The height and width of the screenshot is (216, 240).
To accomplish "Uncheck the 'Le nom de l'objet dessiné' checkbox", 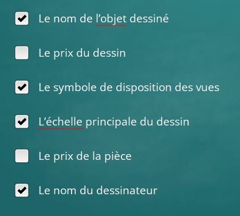I will [22, 18].
